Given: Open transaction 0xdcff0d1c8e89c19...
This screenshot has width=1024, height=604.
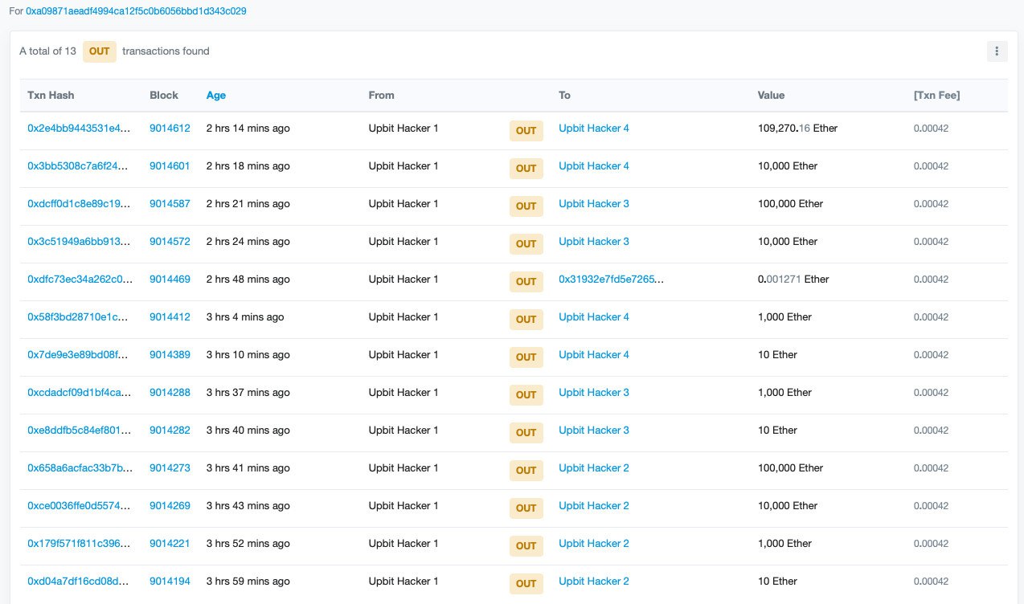Looking at the screenshot, I should coord(78,203).
